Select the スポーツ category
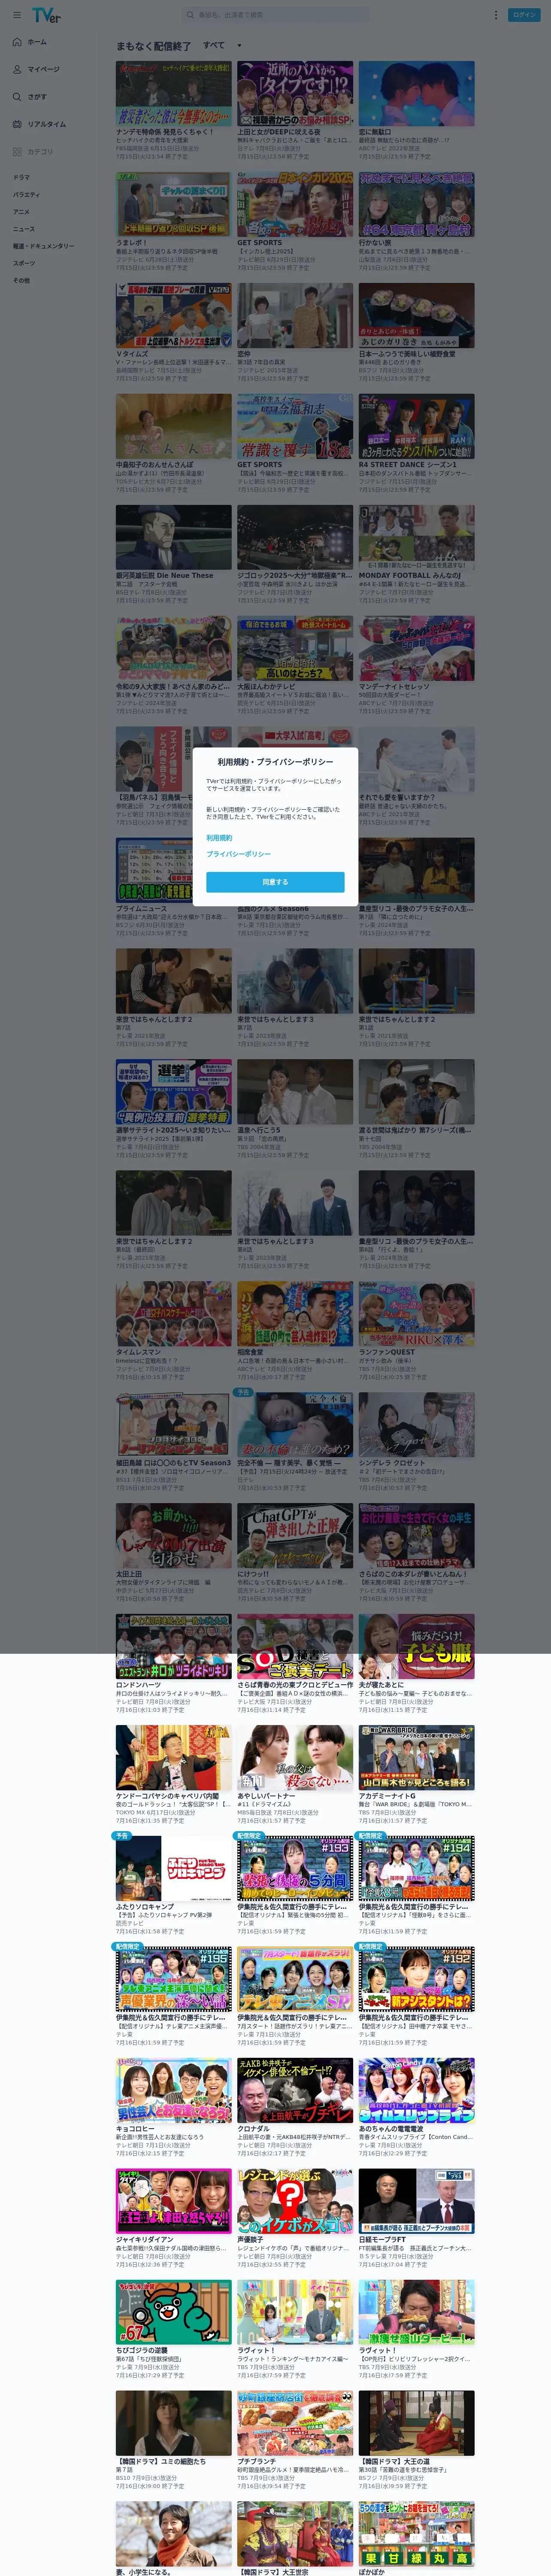Screen dimensions: 551x2576 tap(24, 263)
